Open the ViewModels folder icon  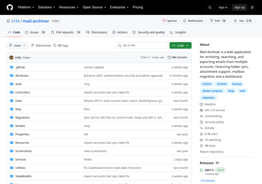point(12,176)
